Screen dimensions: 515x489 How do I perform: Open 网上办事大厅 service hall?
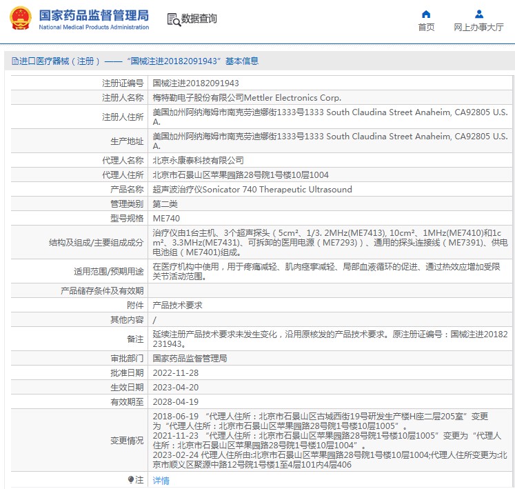[478, 28]
